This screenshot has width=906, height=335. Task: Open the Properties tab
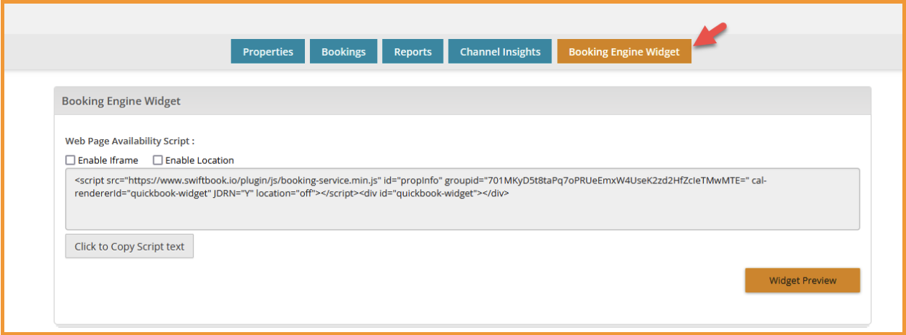[x=268, y=51]
